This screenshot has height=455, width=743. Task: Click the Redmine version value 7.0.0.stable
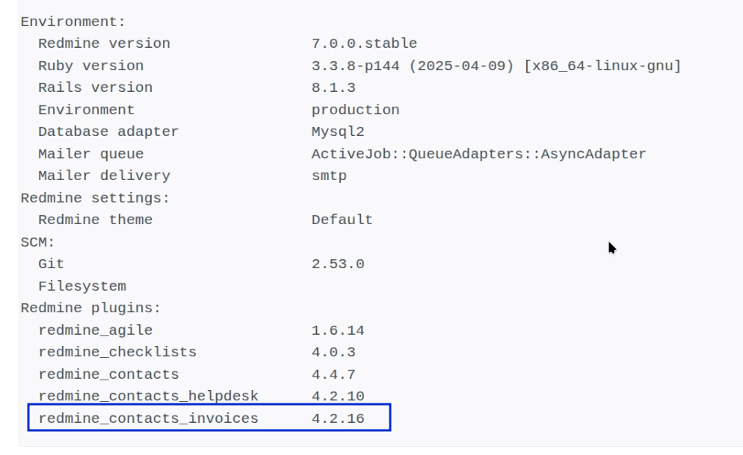point(364,43)
